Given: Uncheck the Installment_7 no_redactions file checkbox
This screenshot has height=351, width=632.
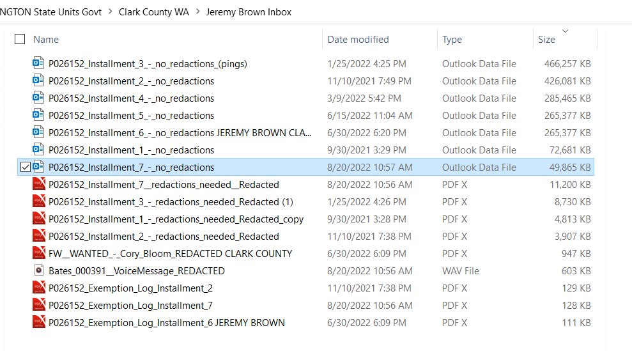Looking at the screenshot, I should pos(26,168).
